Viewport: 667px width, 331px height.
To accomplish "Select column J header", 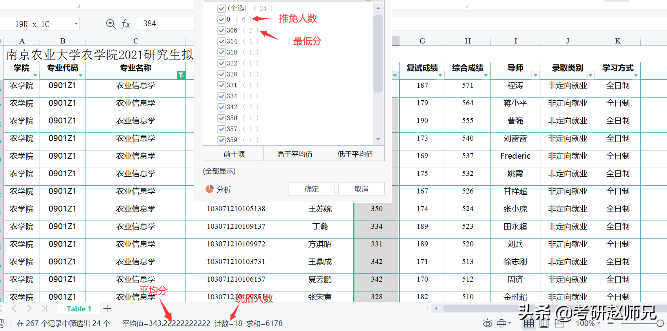I will 568,41.
